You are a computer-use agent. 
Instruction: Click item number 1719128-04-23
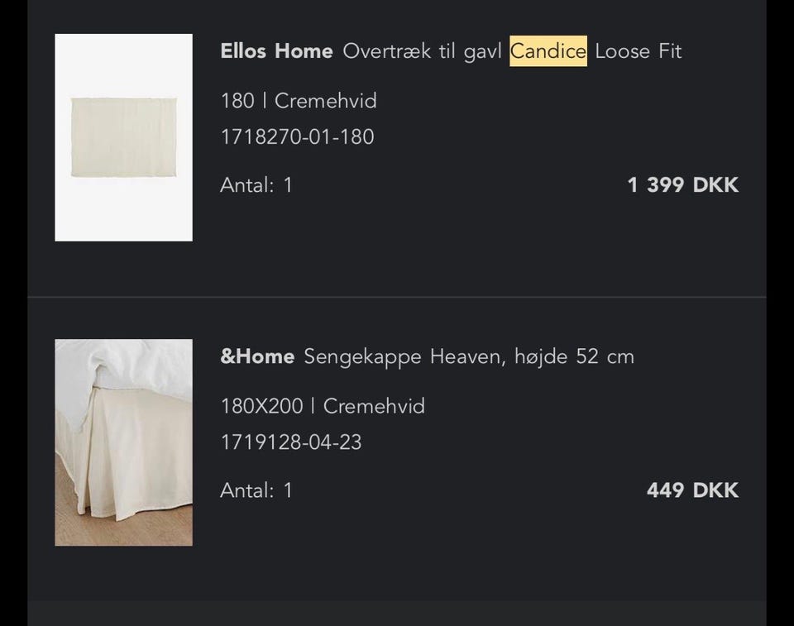point(290,442)
